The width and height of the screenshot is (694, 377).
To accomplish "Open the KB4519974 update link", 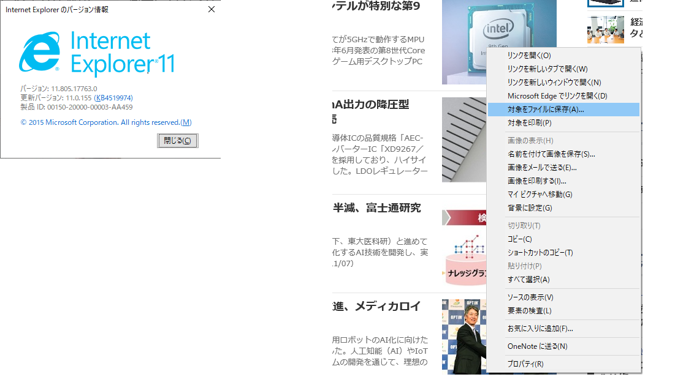I will point(113,98).
